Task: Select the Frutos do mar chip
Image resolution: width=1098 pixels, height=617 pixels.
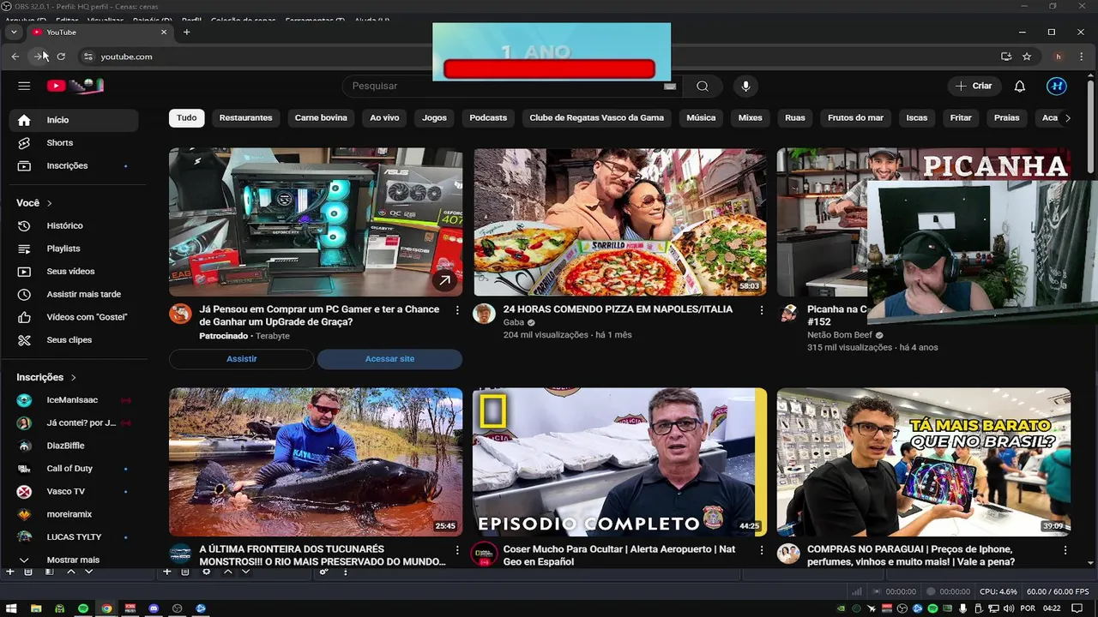Action: pos(855,117)
